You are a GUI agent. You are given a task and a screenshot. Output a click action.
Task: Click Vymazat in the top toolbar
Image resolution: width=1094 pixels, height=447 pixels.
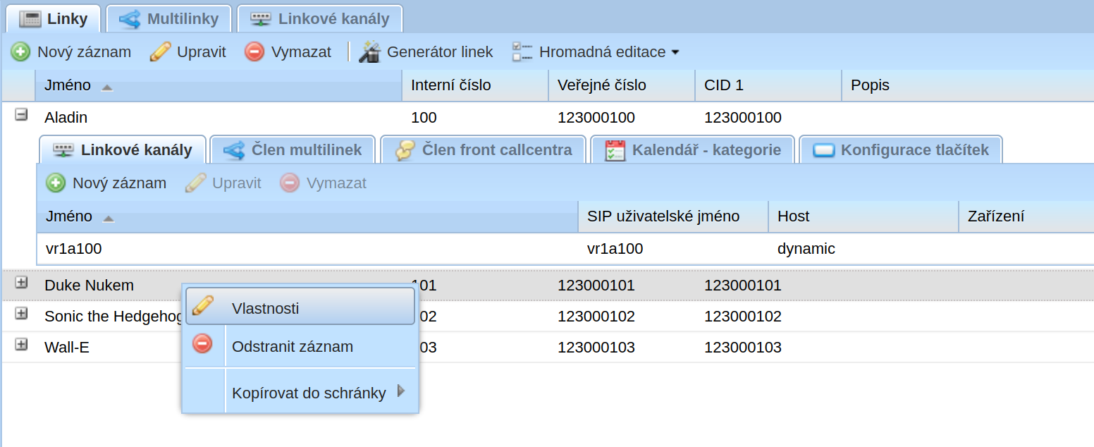(288, 52)
